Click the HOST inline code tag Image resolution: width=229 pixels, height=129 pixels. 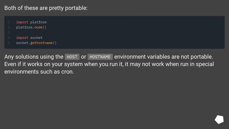coord(72,57)
